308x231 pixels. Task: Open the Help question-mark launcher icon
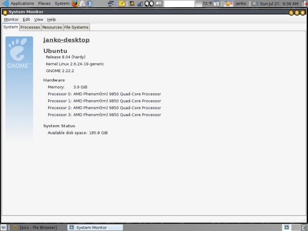point(90,3)
